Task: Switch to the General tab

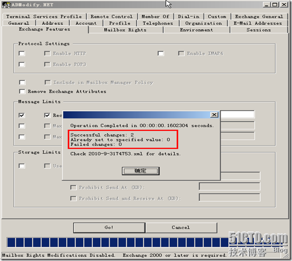Action: click(19, 23)
